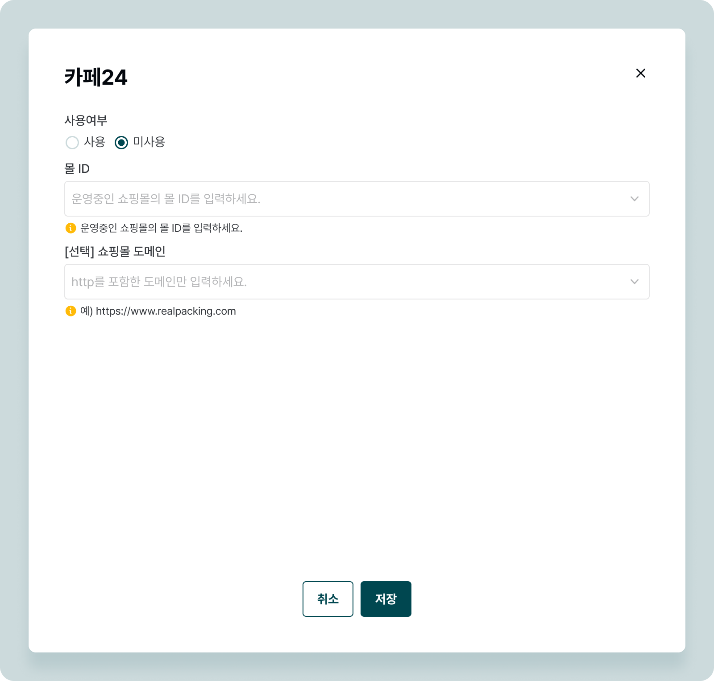The width and height of the screenshot is (714, 681).
Task: Click the hint text 운영중인 쇼핑몰의 몰 ID를 입력하세요 below the field
Action: (162, 228)
